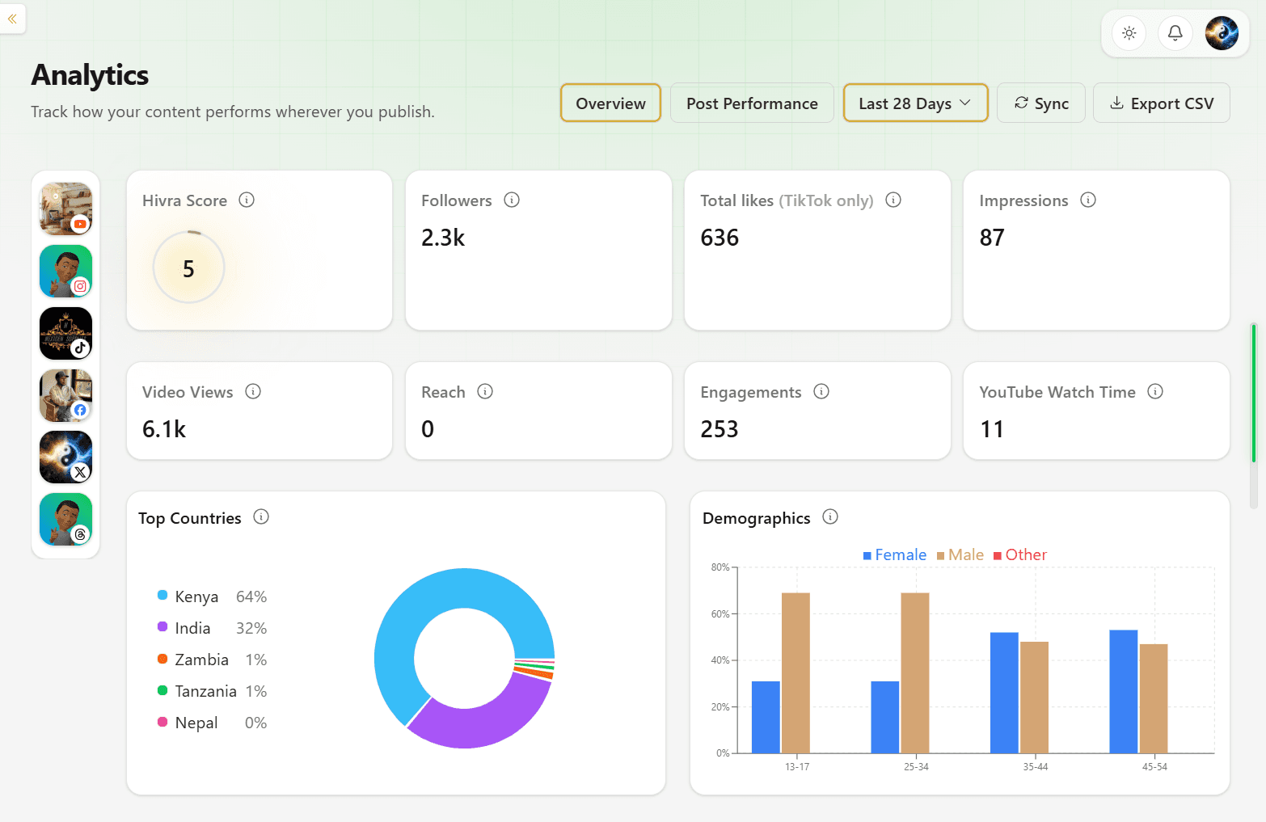Click the Tanzania green legend dot
1266x822 pixels.
(x=162, y=690)
